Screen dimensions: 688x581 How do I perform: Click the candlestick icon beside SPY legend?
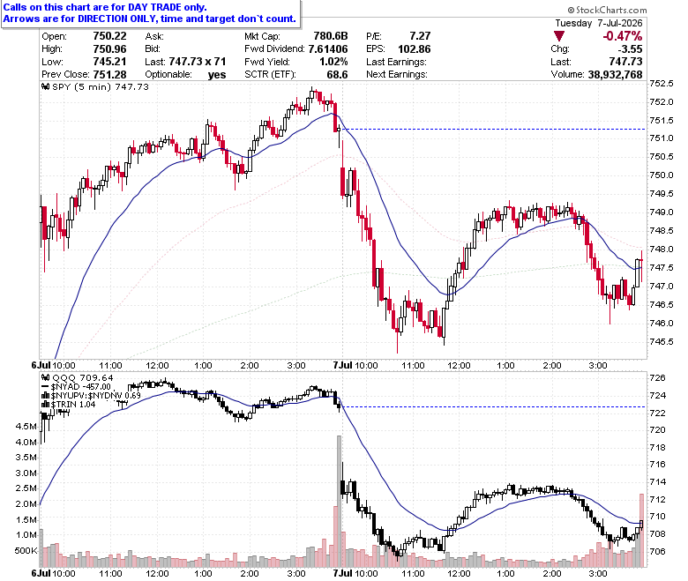[x=45, y=86]
